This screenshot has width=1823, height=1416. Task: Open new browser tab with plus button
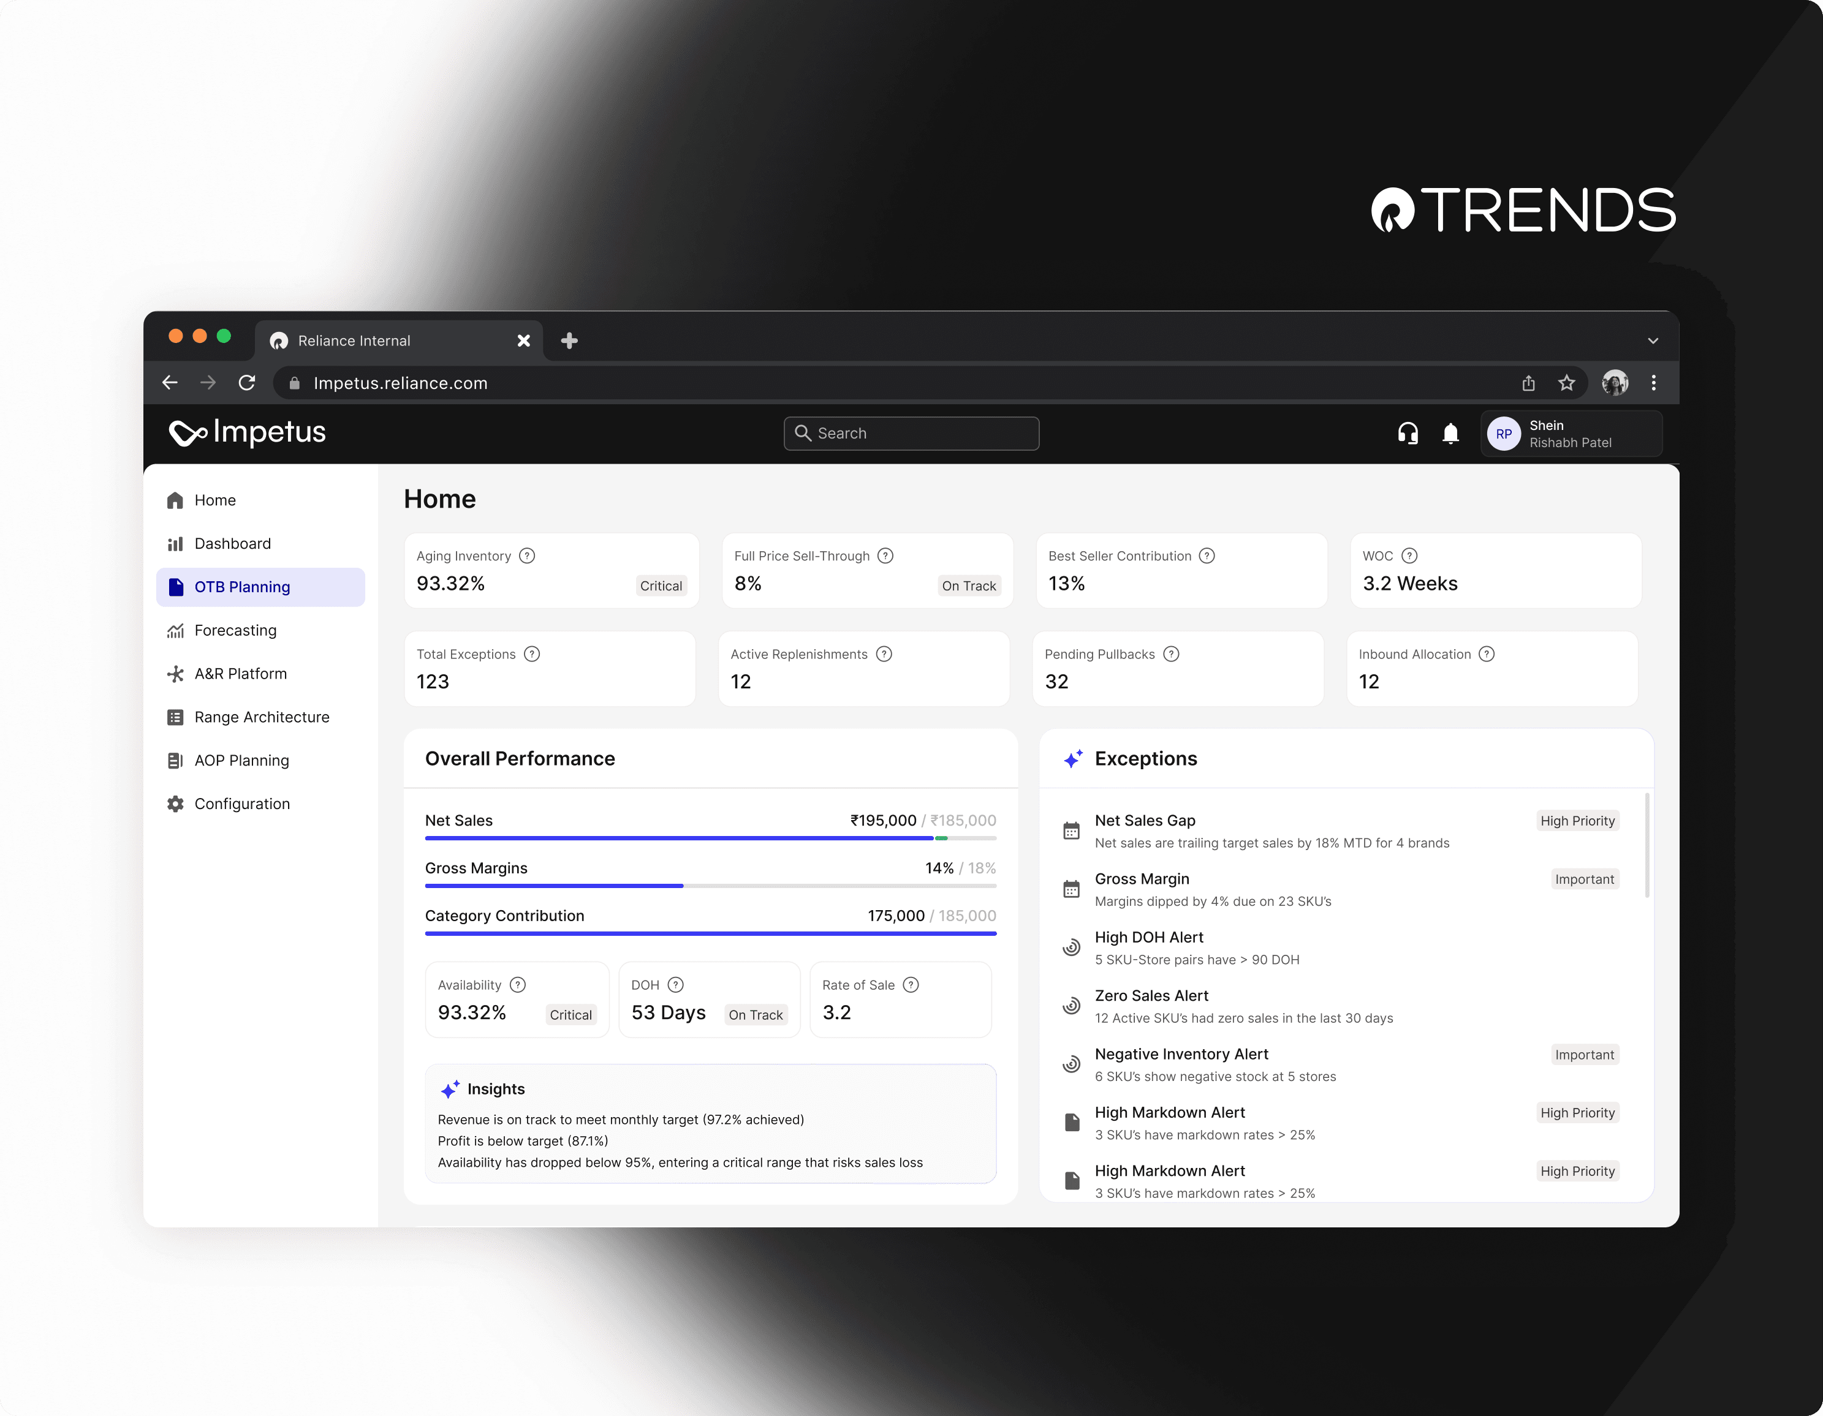[x=569, y=341]
